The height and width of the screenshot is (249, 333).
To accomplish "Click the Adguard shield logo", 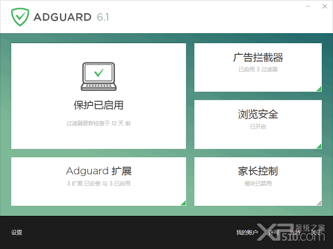I will [20, 17].
